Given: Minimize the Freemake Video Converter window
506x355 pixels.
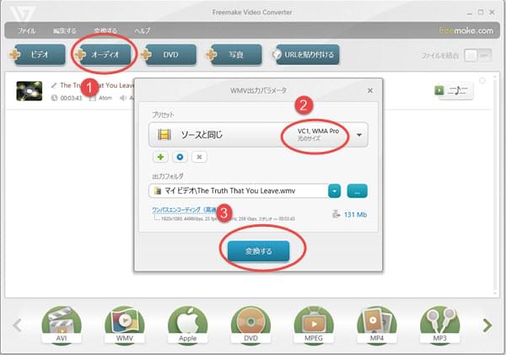Looking at the screenshot, I should tap(470, 13).
